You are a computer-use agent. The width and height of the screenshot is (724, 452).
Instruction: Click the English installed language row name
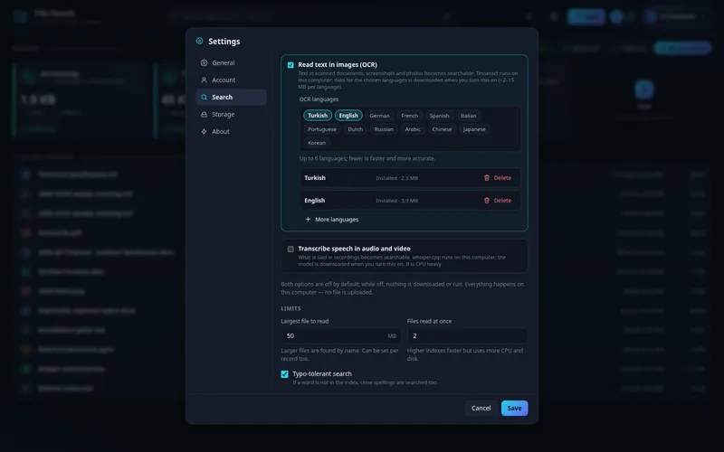coord(315,200)
